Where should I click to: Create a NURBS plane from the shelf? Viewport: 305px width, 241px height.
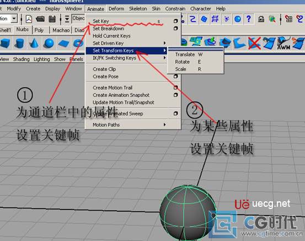tap(63, 44)
